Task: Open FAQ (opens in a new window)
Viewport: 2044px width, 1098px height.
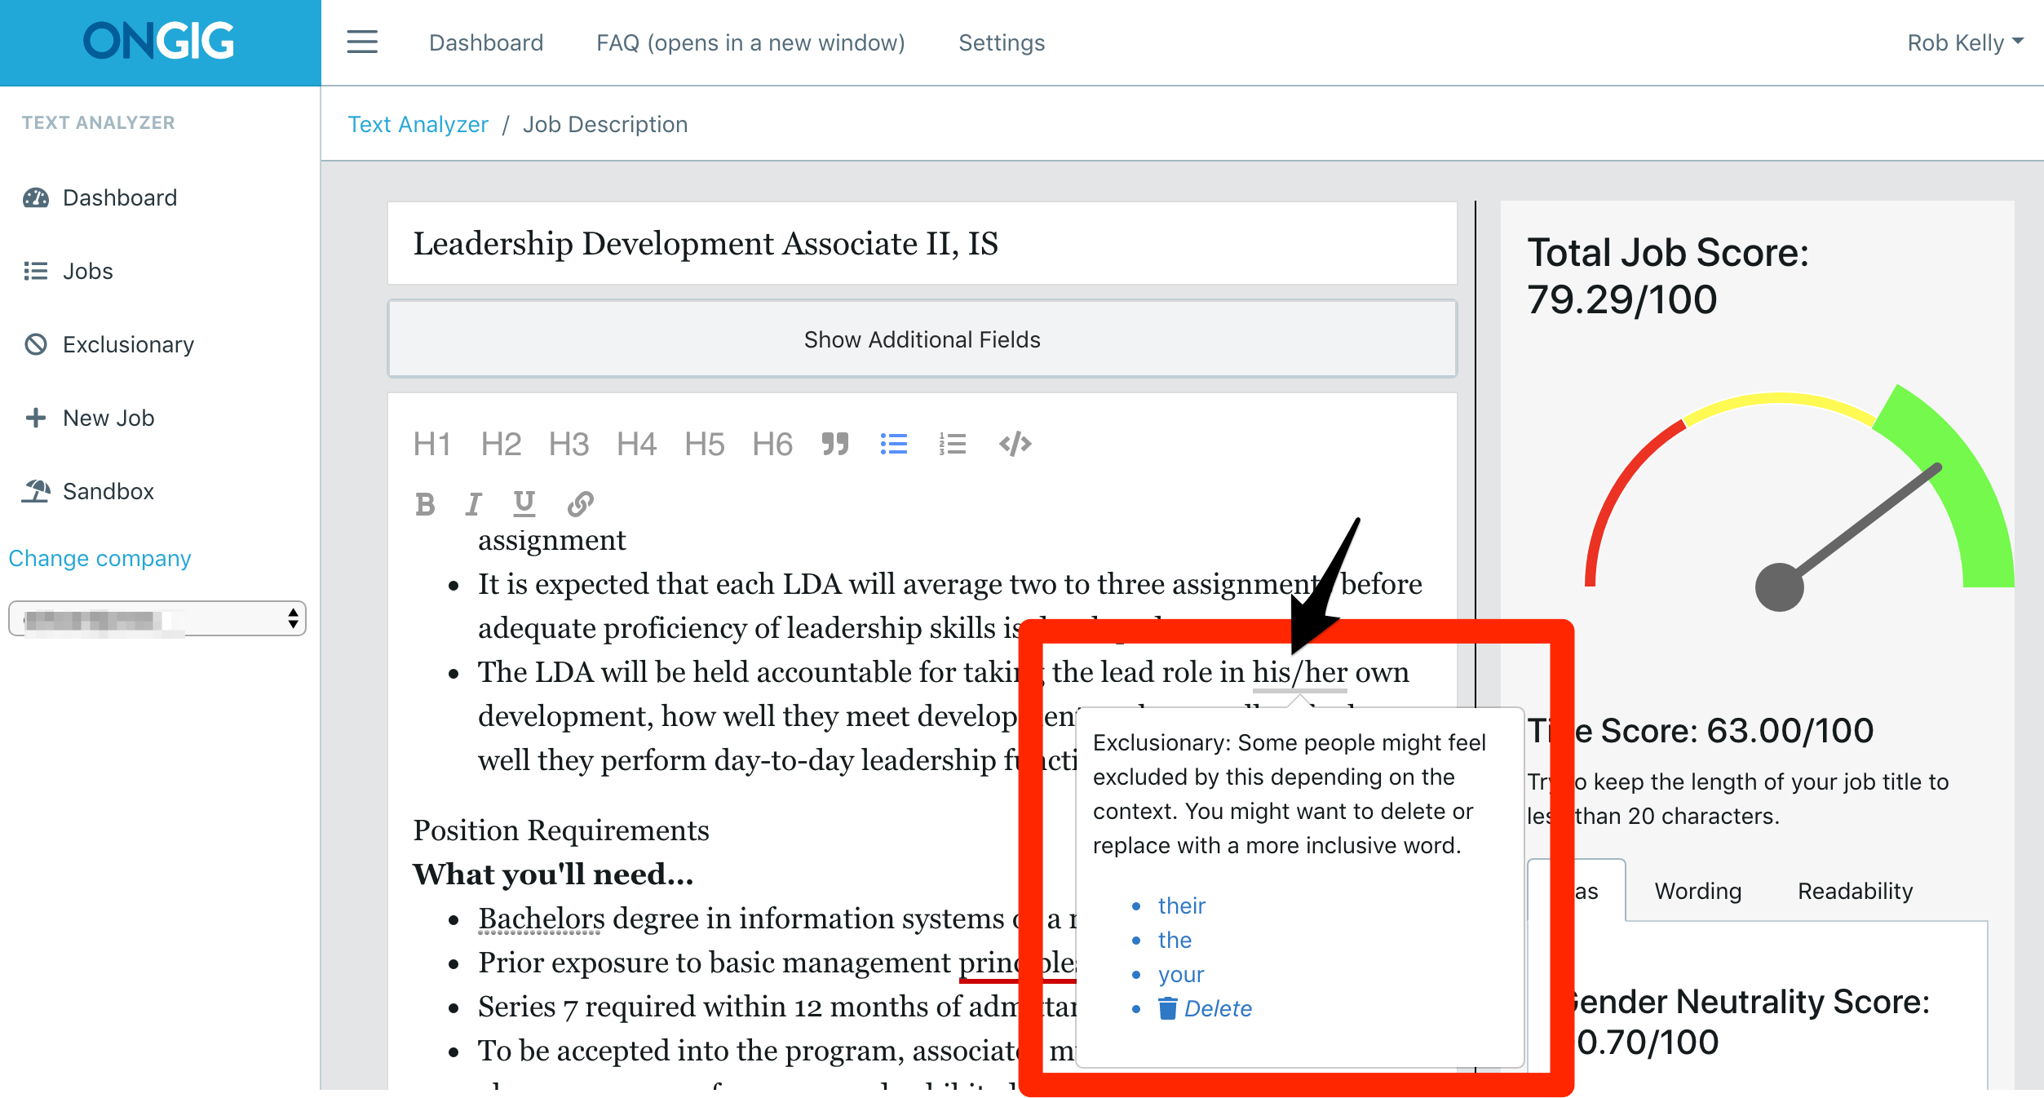Action: [750, 42]
